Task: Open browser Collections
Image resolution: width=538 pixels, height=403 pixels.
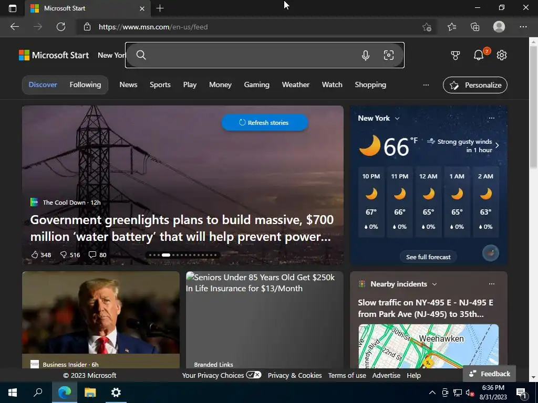Action: coord(475,27)
